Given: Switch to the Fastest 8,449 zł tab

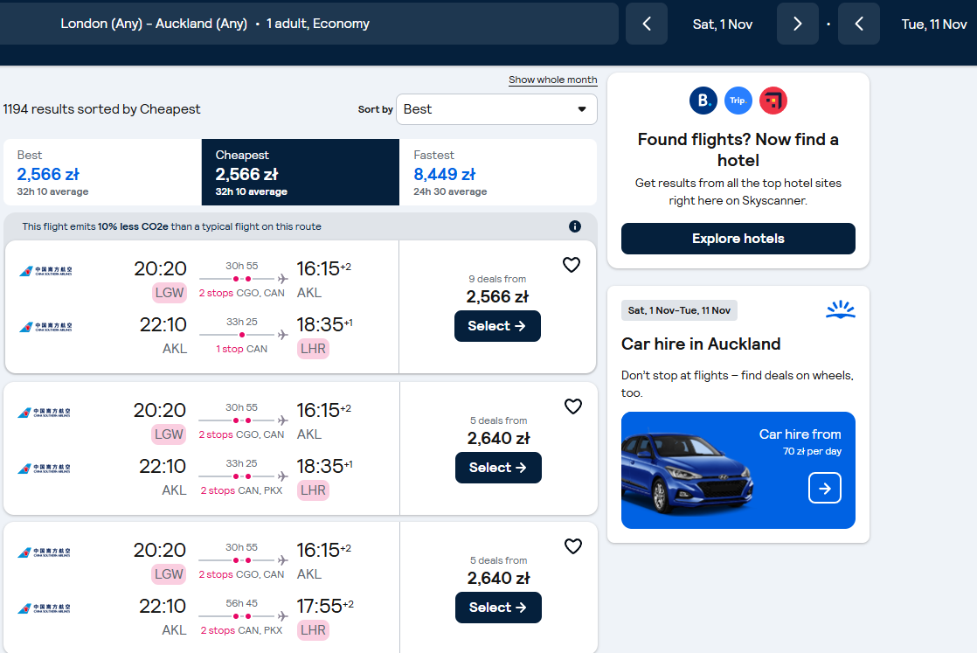Looking at the screenshot, I should pos(498,172).
